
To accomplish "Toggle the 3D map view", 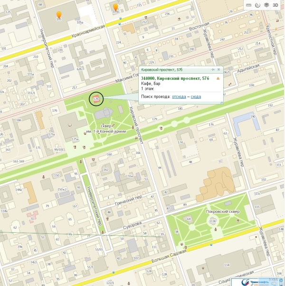I will (x=275, y=5).
